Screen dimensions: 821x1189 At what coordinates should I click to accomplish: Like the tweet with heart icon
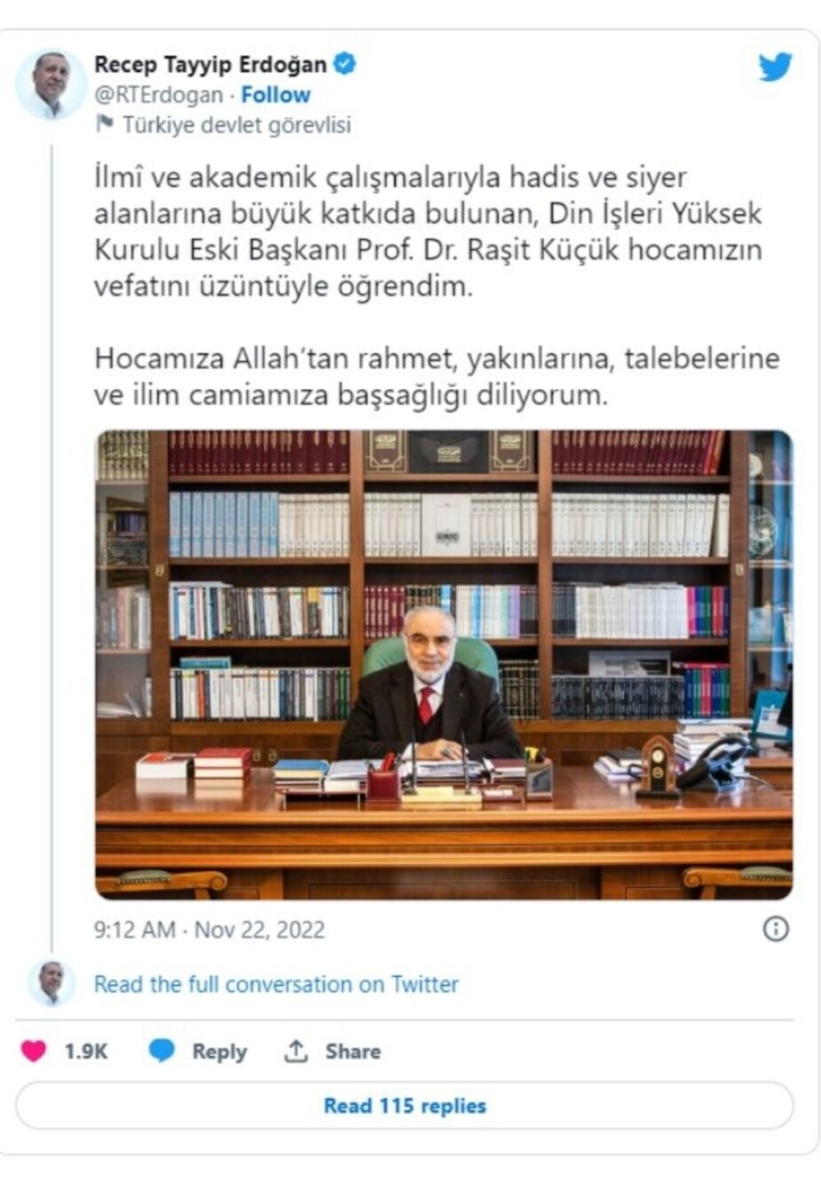(34, 1051)
